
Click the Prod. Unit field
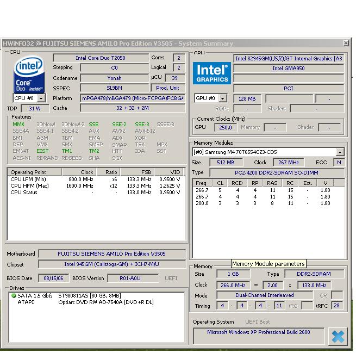167,88
